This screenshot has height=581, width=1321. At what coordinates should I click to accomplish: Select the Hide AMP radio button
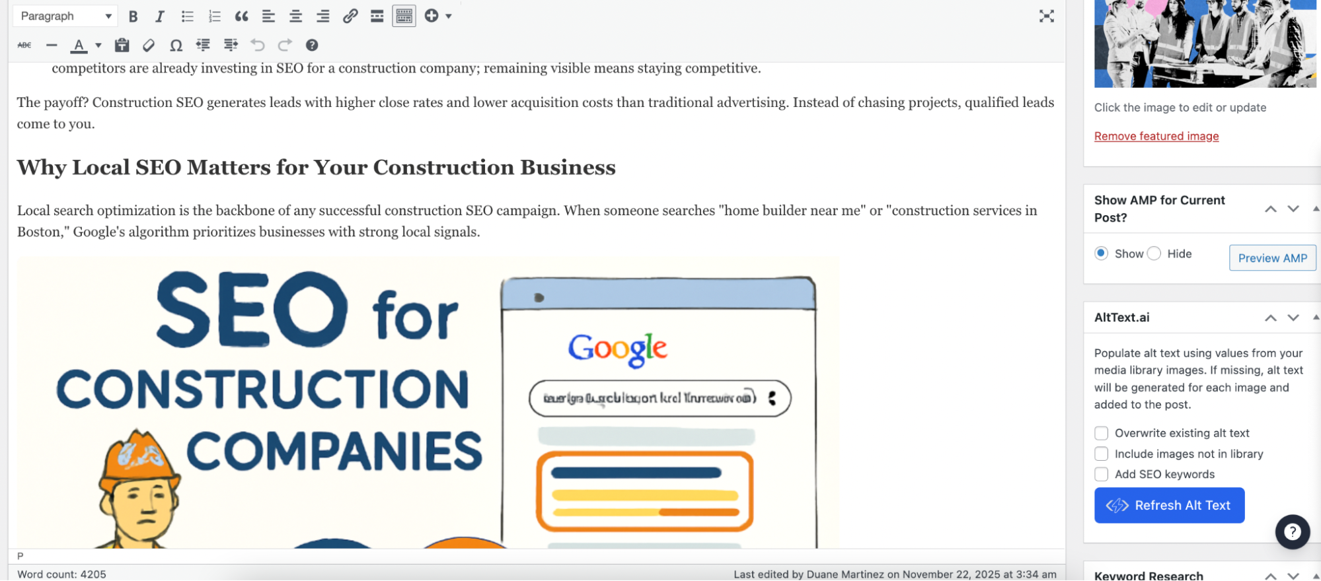tap(1154, 254)
